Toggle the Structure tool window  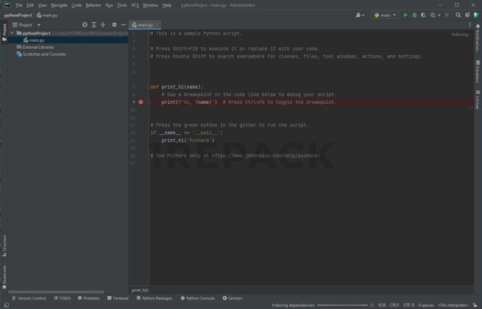tap(4, 244)
